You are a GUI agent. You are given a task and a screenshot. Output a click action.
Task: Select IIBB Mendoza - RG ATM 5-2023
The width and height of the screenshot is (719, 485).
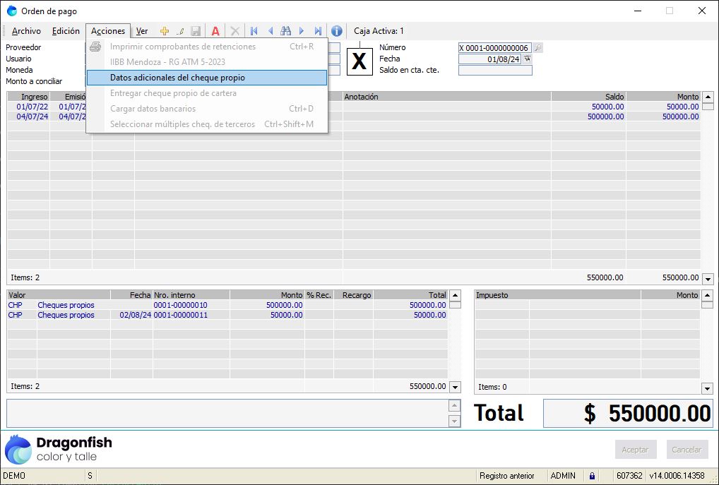(x=207, y=62)
